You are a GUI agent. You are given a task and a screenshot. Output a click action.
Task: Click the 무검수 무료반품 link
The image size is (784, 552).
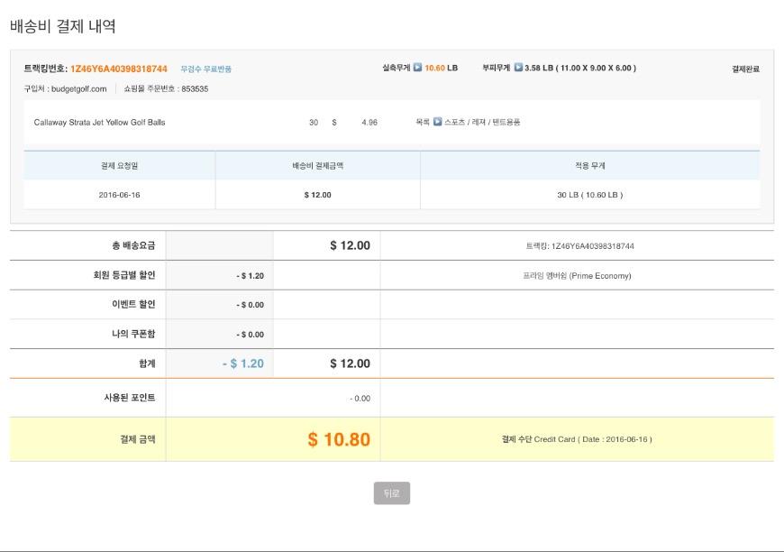pyautogui.click(x=205, y=69)
